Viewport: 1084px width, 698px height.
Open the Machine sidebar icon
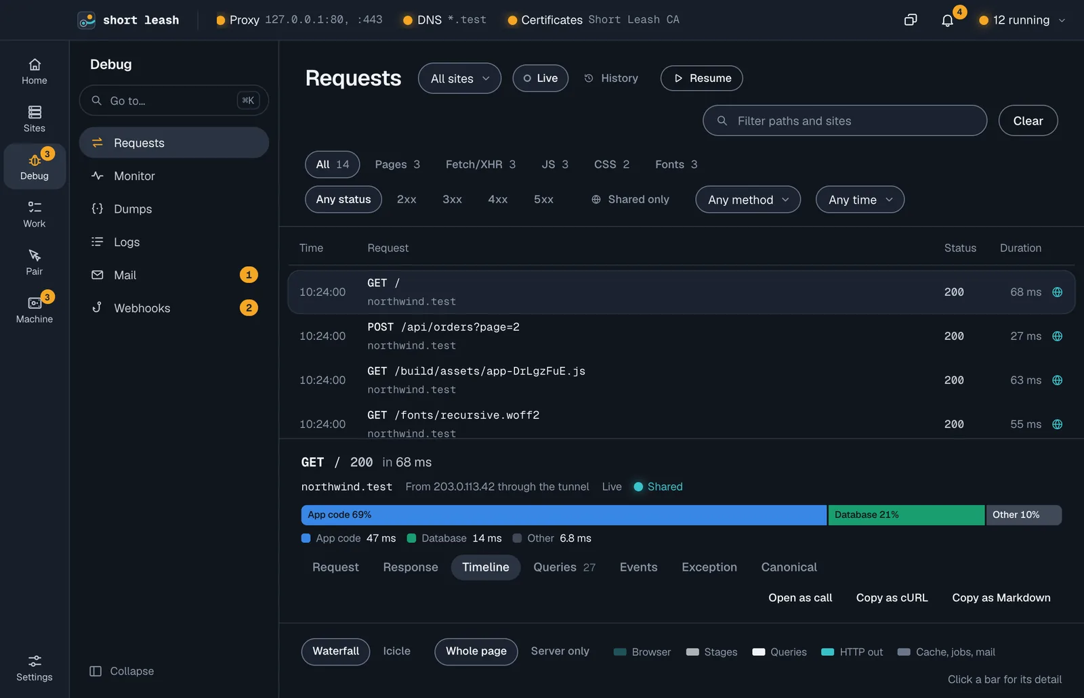[x=35, y=303]
